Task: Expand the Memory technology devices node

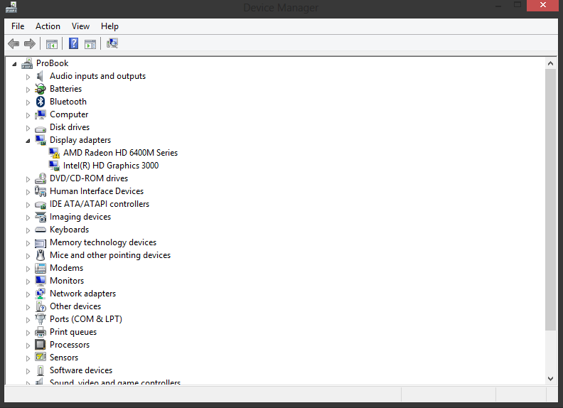Action: point(28,243)
